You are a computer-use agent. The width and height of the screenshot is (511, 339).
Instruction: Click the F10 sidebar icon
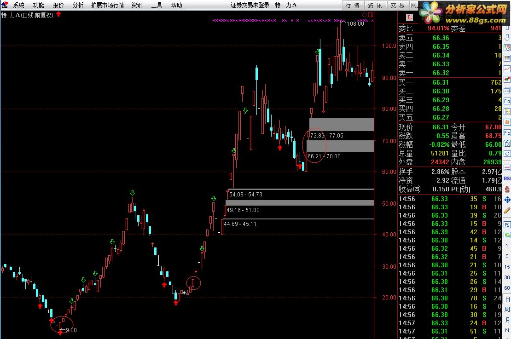point(507,101)
